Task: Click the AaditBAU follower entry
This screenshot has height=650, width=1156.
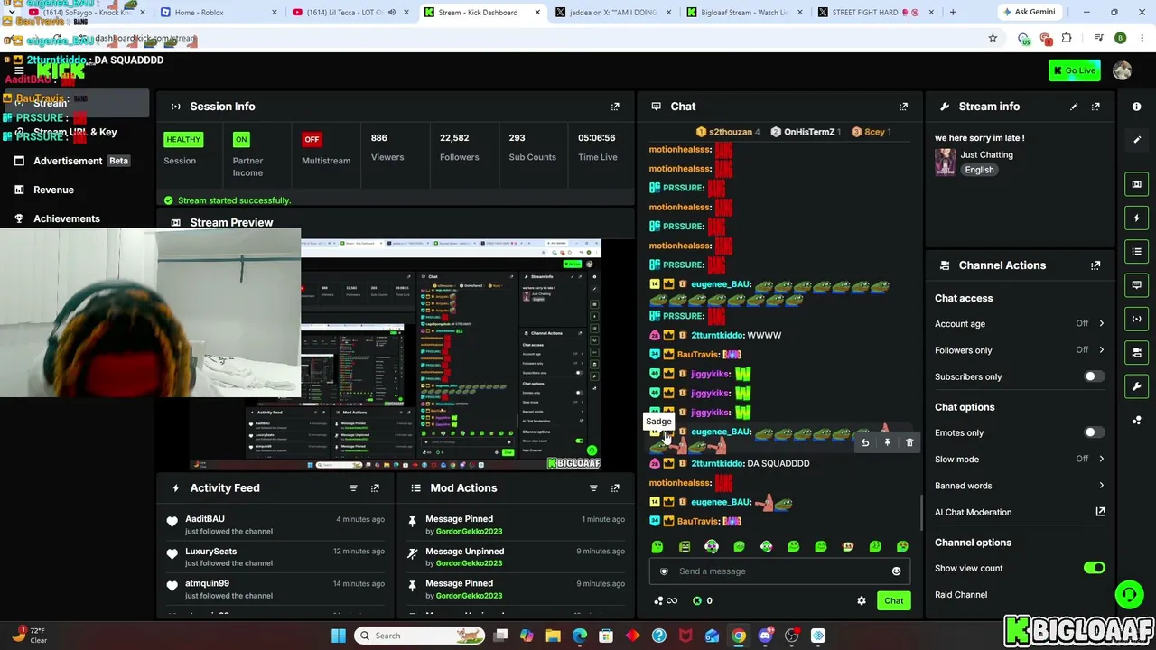Action: tap(276, 525)
